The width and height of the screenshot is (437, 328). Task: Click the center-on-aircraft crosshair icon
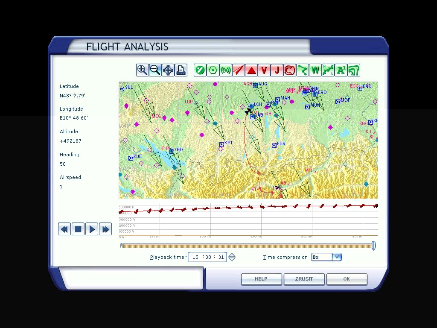[x=168, y=70]
